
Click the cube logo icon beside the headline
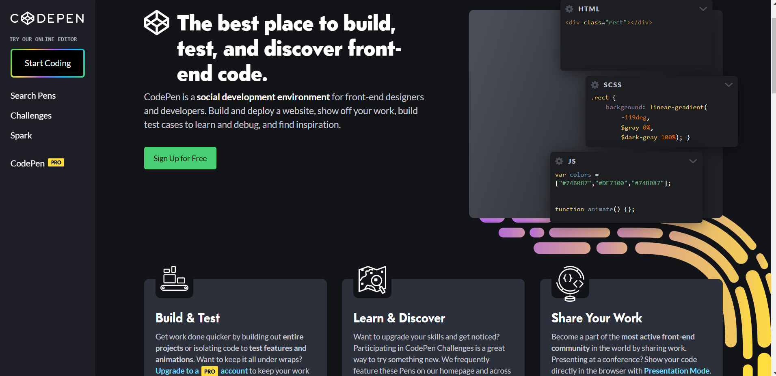(x=157, y=23)
